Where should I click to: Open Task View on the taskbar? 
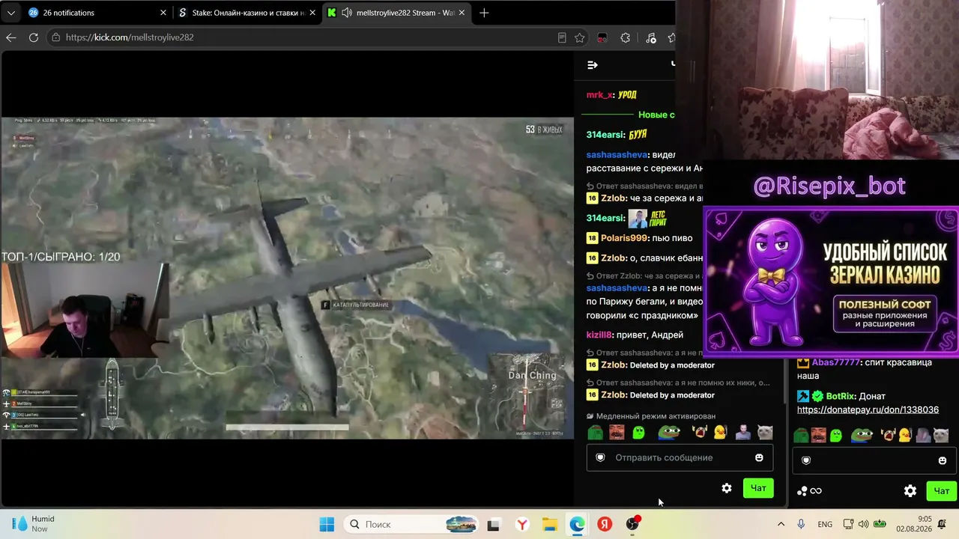pyautogui.click(x=493, y=525)
